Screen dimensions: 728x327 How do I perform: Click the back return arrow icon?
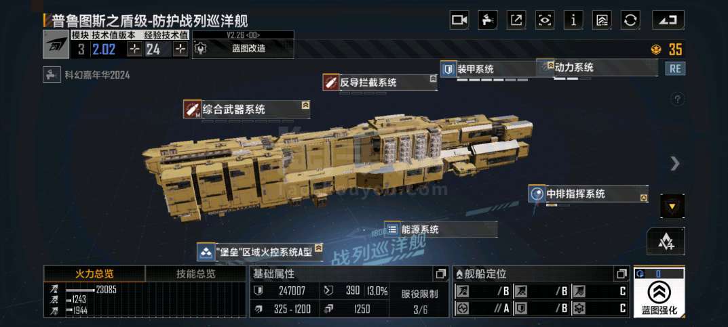(x=668, y=20)
